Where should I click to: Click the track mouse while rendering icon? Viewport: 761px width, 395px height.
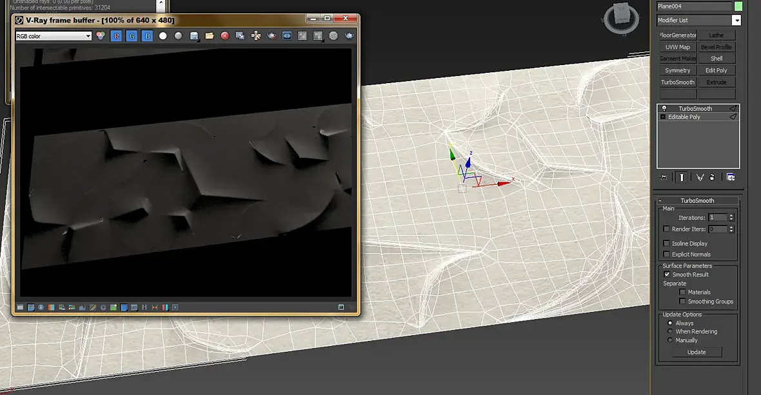point(256,36)
